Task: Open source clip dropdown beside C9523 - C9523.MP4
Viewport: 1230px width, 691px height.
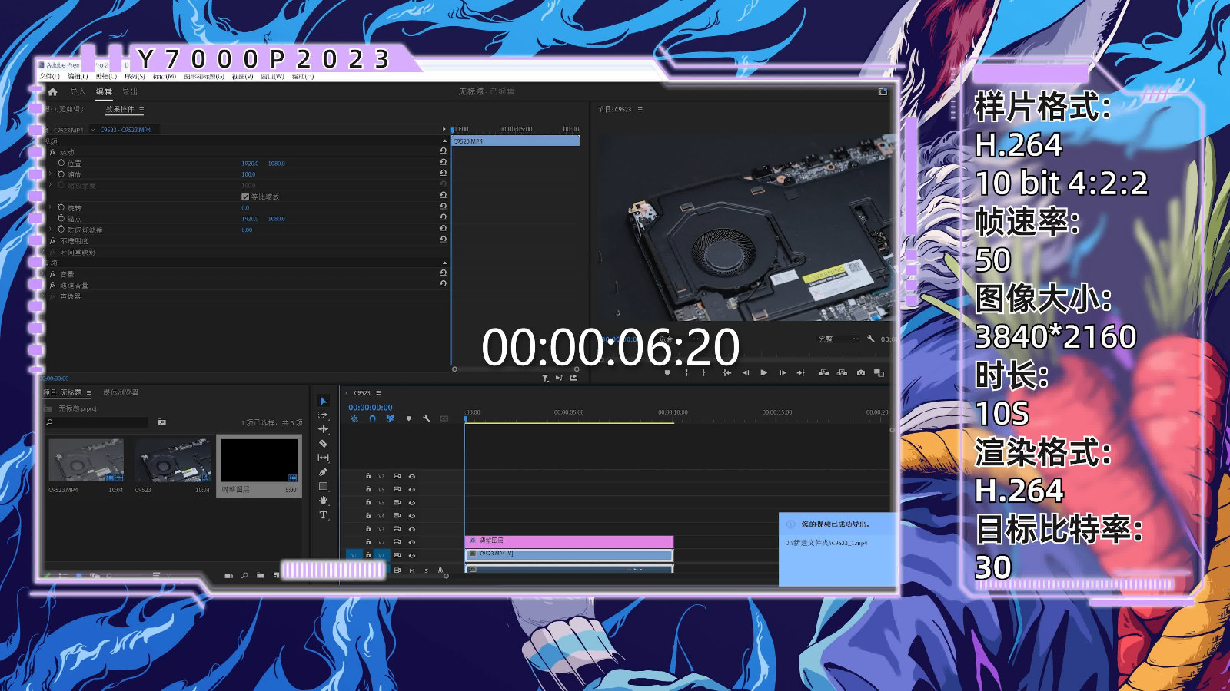Action: pos(93,130)
